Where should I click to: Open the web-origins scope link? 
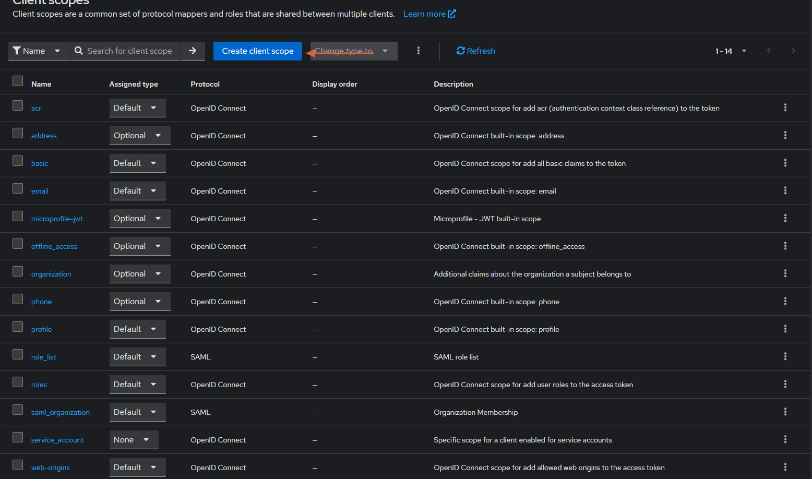pyautogui.click(x=51, y=468)
